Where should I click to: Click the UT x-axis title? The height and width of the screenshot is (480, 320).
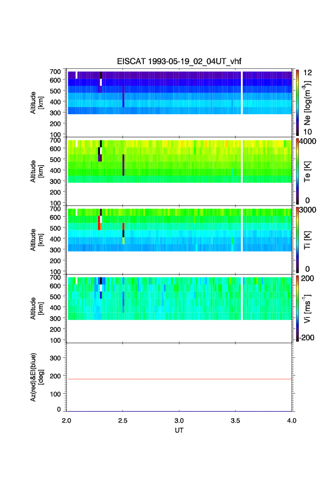pyautogui.click(x=179, y=430)
